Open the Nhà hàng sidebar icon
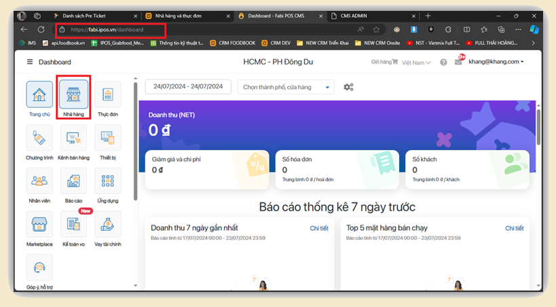Screen dimensions: 556x307 click(73, 94)
